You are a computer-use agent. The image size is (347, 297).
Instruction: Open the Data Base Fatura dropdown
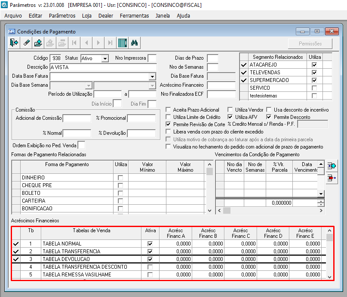(x=152, y=77)
